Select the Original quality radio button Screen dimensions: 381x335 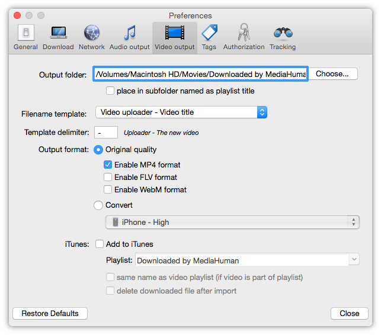98,150
